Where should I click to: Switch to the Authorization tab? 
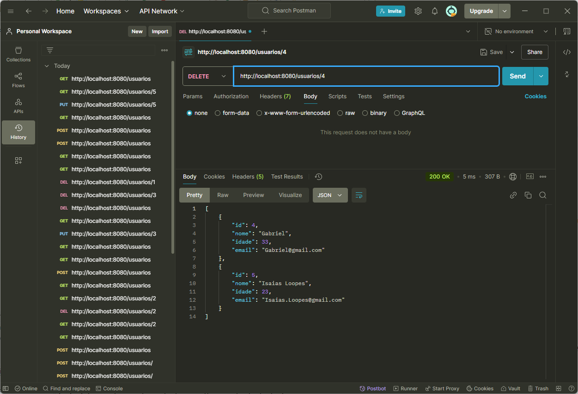pos(231,96)
